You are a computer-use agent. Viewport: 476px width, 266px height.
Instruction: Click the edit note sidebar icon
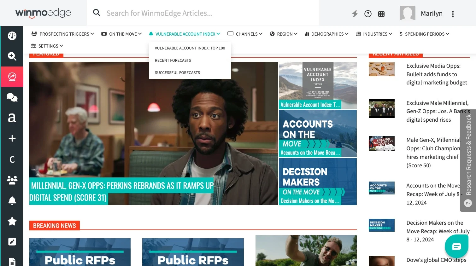pos(12,242)
